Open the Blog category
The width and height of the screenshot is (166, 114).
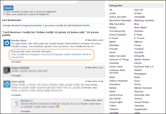136,24
